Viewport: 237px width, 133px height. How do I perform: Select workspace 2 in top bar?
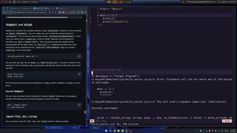(115, 2)
